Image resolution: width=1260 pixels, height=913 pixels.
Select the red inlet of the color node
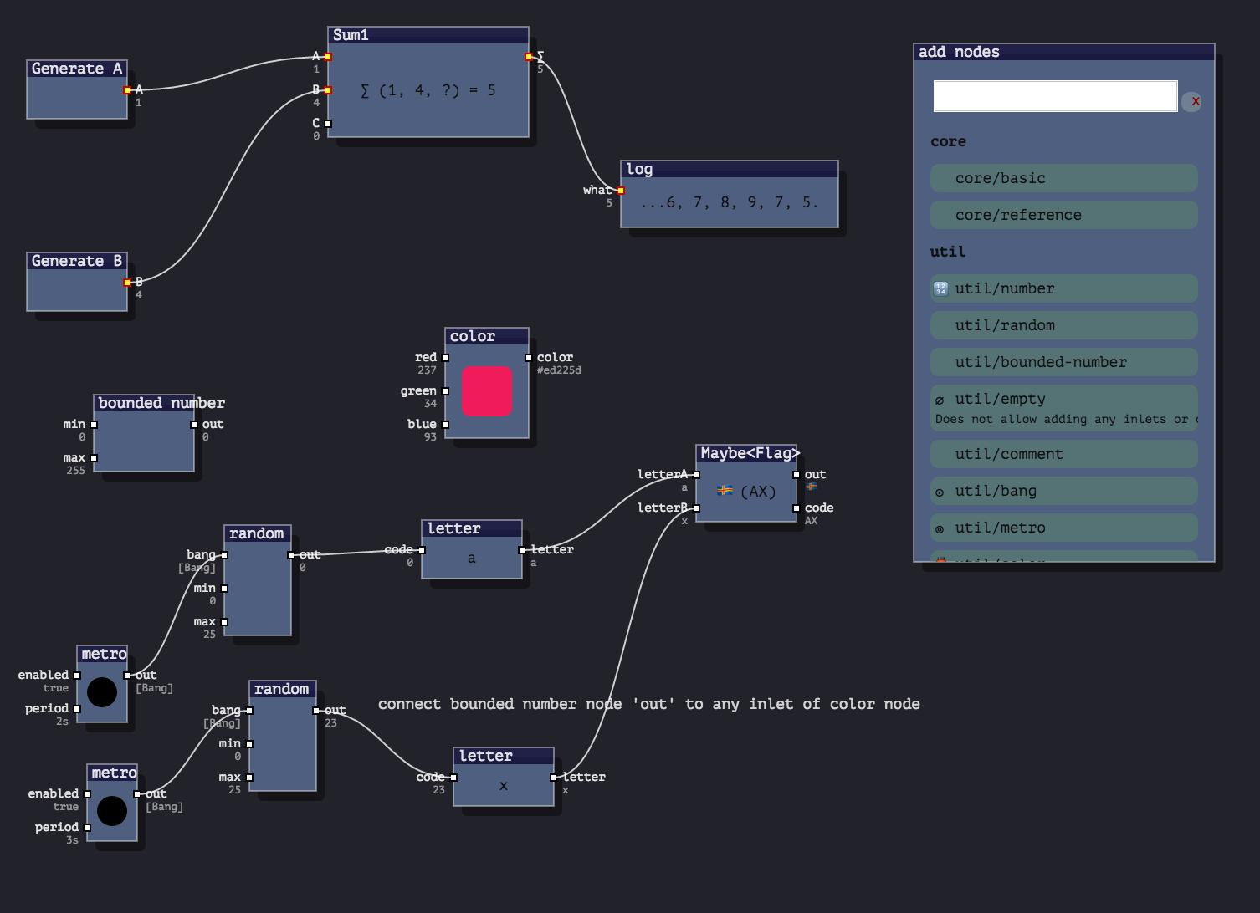(445, 358)
